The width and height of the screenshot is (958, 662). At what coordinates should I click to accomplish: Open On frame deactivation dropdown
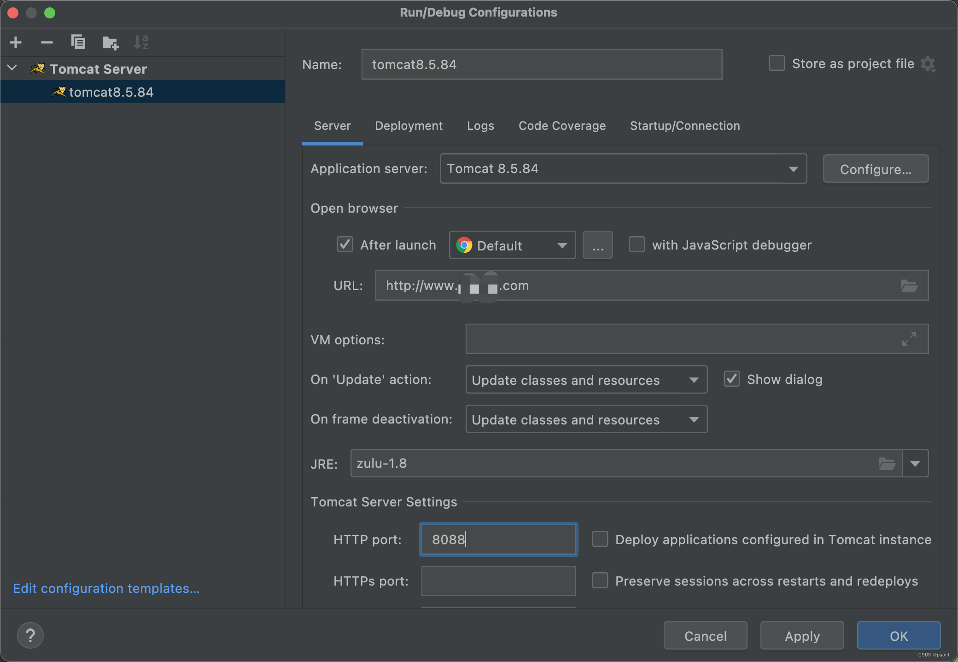point(586,419)
